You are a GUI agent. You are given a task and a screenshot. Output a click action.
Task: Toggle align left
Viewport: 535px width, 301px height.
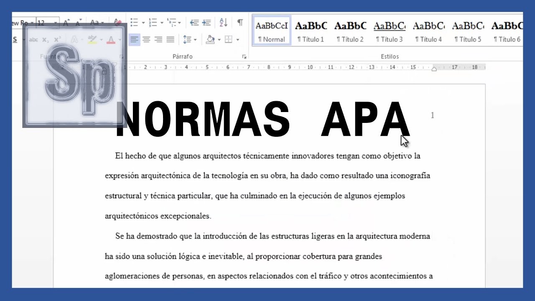[x=134, y=40]
